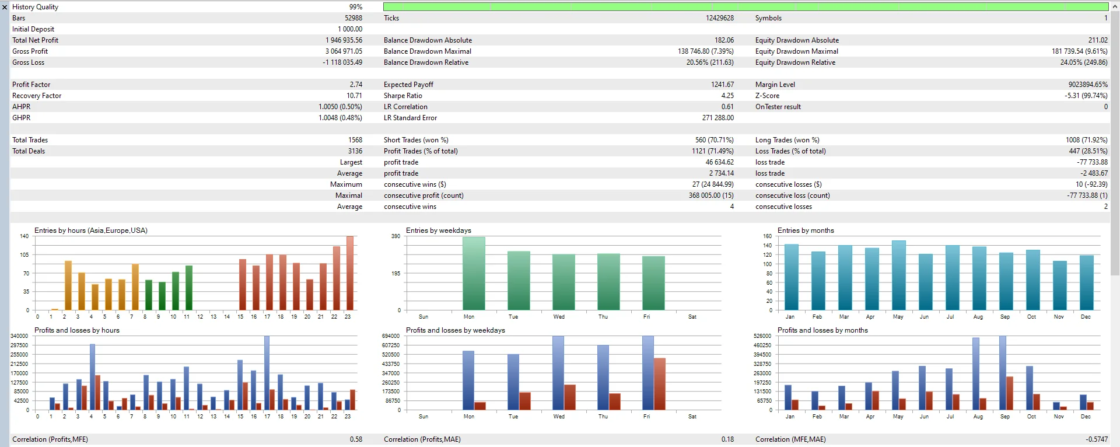This screenshot has height=447, width=1120.
Task: Select the Margin Level value 9023894.65%
Action: (1088, 85)
